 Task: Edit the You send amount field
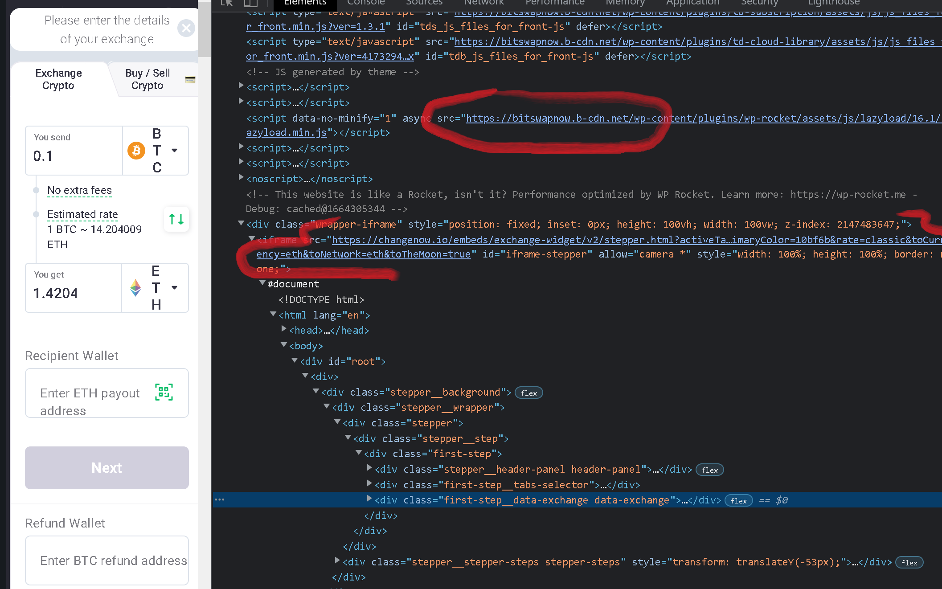tap(74, 151)
